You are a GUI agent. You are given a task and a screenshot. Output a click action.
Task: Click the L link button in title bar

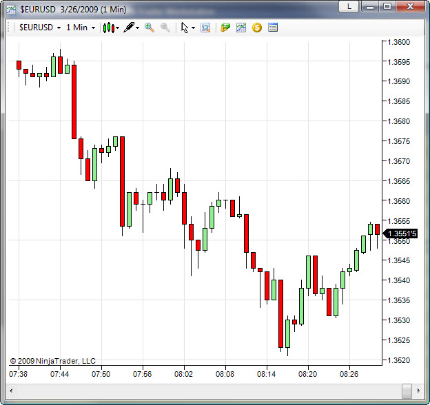point(349,6)
